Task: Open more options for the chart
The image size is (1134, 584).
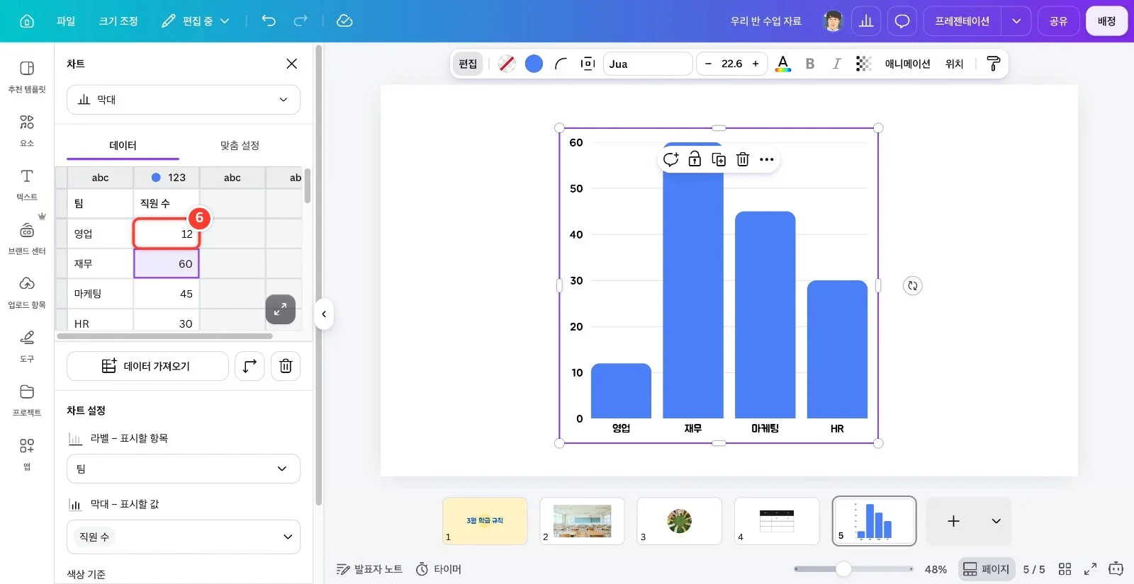Action: tap(766, 159)
